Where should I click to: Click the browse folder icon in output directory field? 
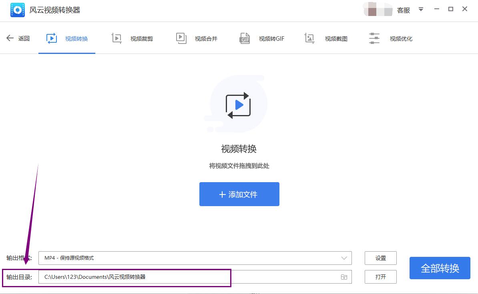(x=344, y=277)
